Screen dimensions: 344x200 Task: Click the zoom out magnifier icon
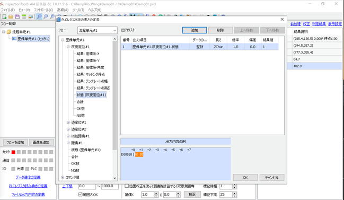(52, 16)
